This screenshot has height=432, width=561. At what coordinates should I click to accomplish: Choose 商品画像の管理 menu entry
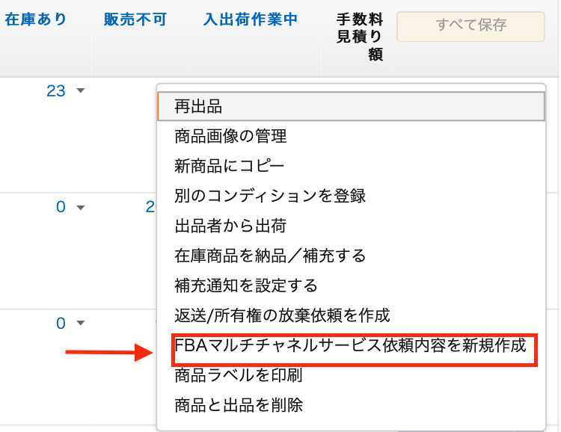click(x=230, y=137)
